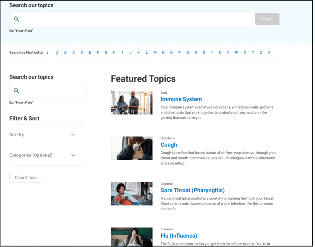
Task: Click the Flu article thumbnail image
Action: coord(132,237)
